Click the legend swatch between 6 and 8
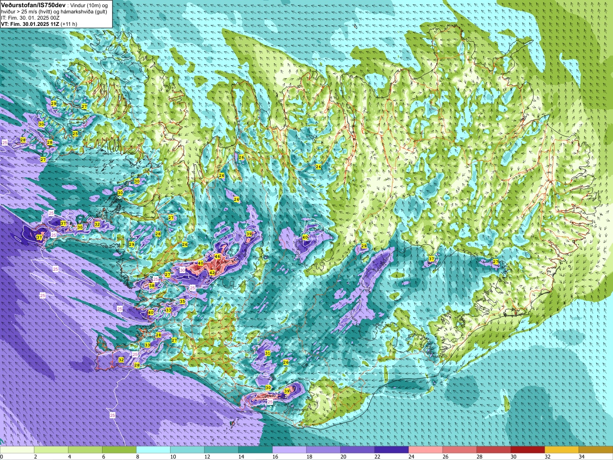The image size is (613, 460). point(119,450)
